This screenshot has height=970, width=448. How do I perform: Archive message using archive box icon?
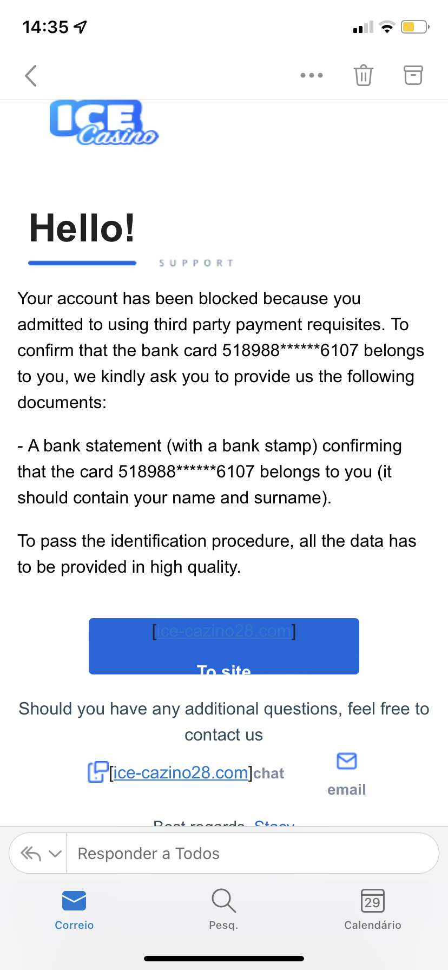tap(413, 75)
